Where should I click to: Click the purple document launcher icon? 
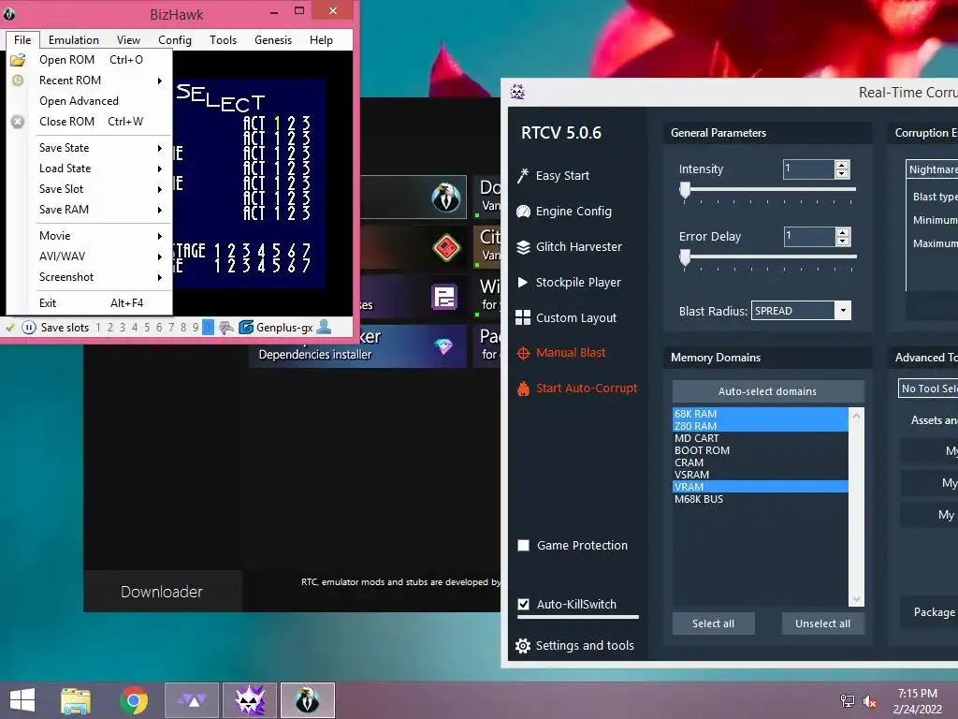pyautogui.click(x=444, y=298)
